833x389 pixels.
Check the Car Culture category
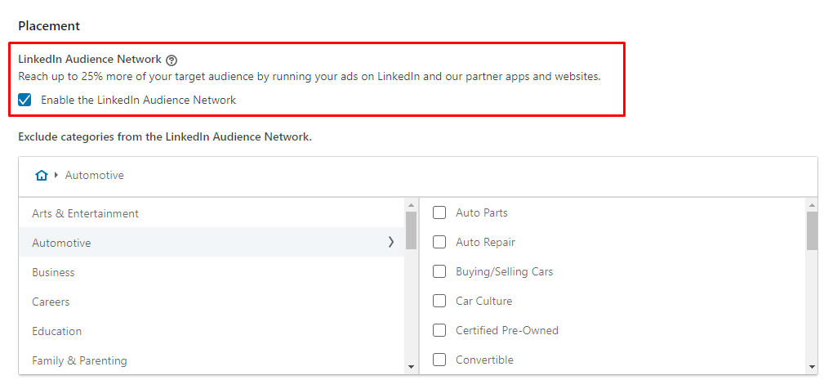click(439, 302)
